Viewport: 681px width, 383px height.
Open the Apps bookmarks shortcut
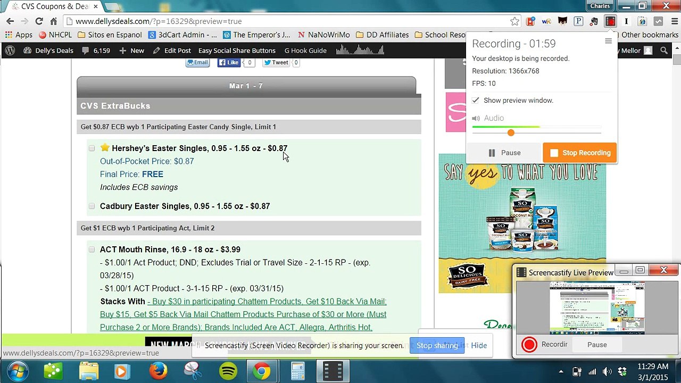tap(19, 35)
